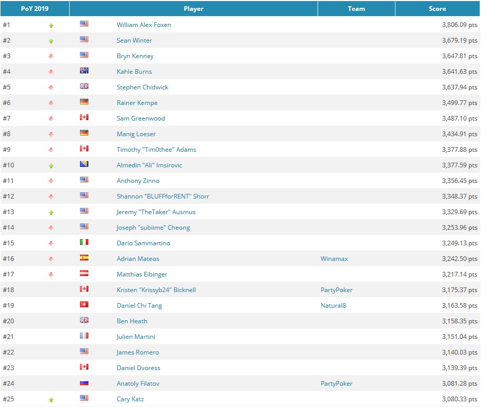Click French flag beside Julien Martini
The image size is (488, 407).
(84, 336)
